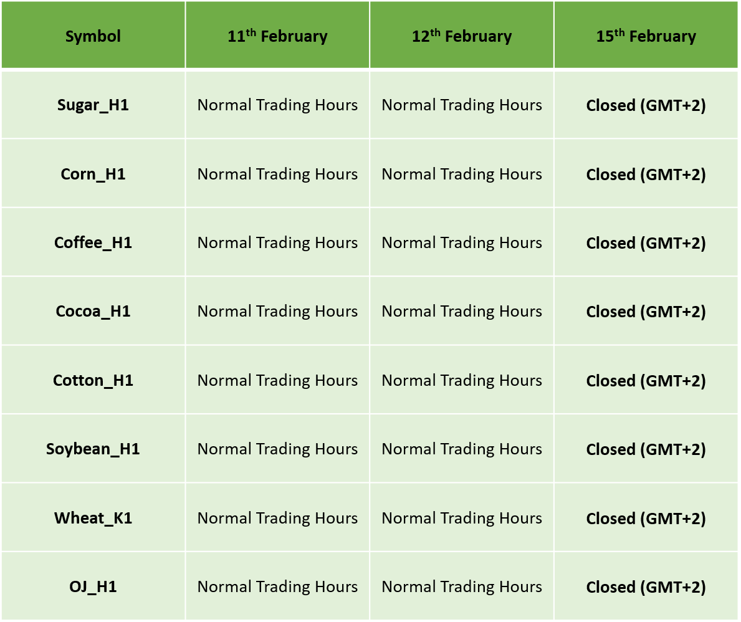This screenshot has width=741, height=622.
Task: Click Cotton_H1 11th February trading hours
Action: tap(277, 380)
